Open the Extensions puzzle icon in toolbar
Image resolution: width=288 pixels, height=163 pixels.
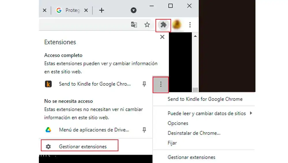pos(163,25)
